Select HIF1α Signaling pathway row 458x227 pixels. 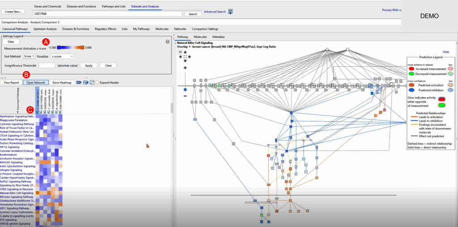click(10, 147)
